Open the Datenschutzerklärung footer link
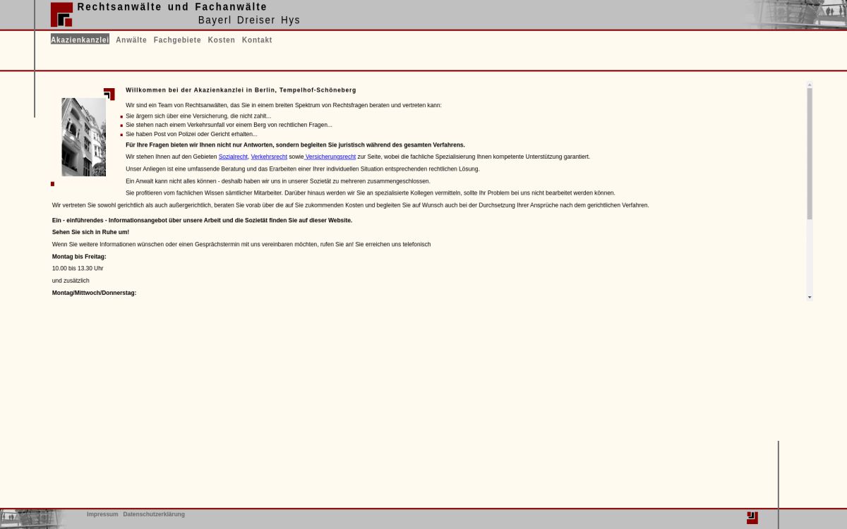Image resolution: width=847 pixels, height=529 pixels. [154, 514]
